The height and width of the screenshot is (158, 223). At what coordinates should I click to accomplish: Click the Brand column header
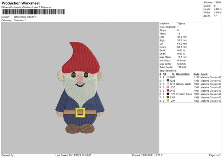tap(204, 74)
